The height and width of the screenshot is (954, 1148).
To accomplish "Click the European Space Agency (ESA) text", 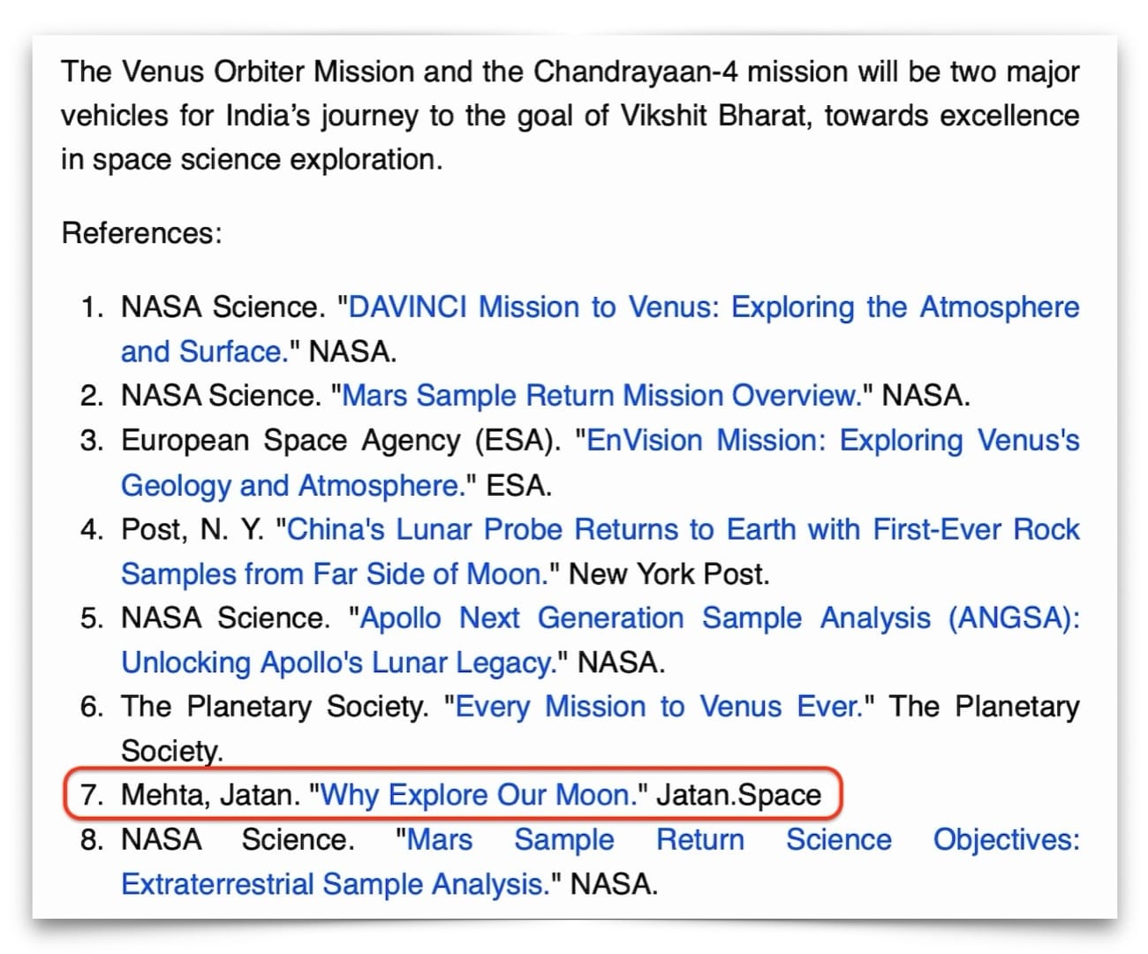I will point(340,440).
